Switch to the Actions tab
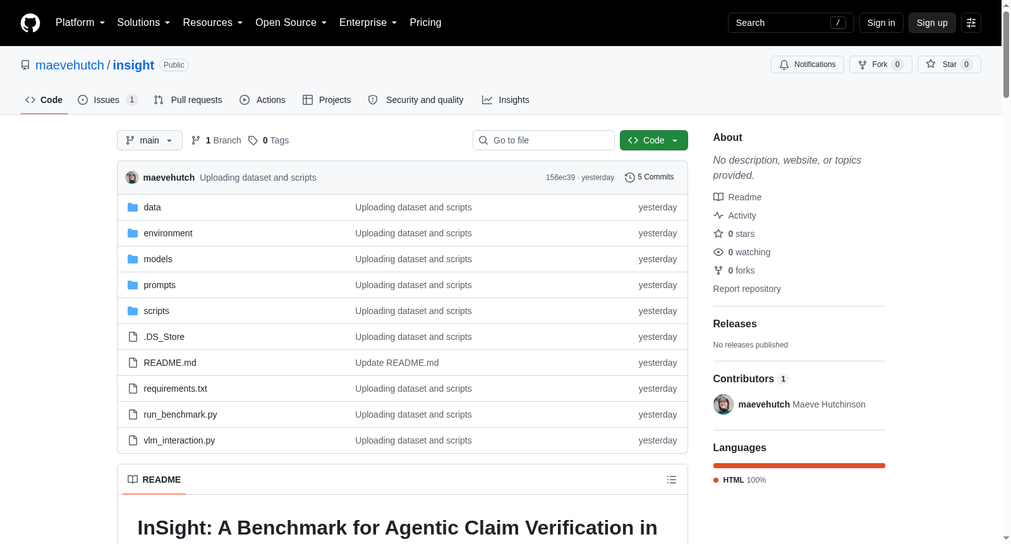This screenshot has height=544, width=1011. tap(262, 100)
